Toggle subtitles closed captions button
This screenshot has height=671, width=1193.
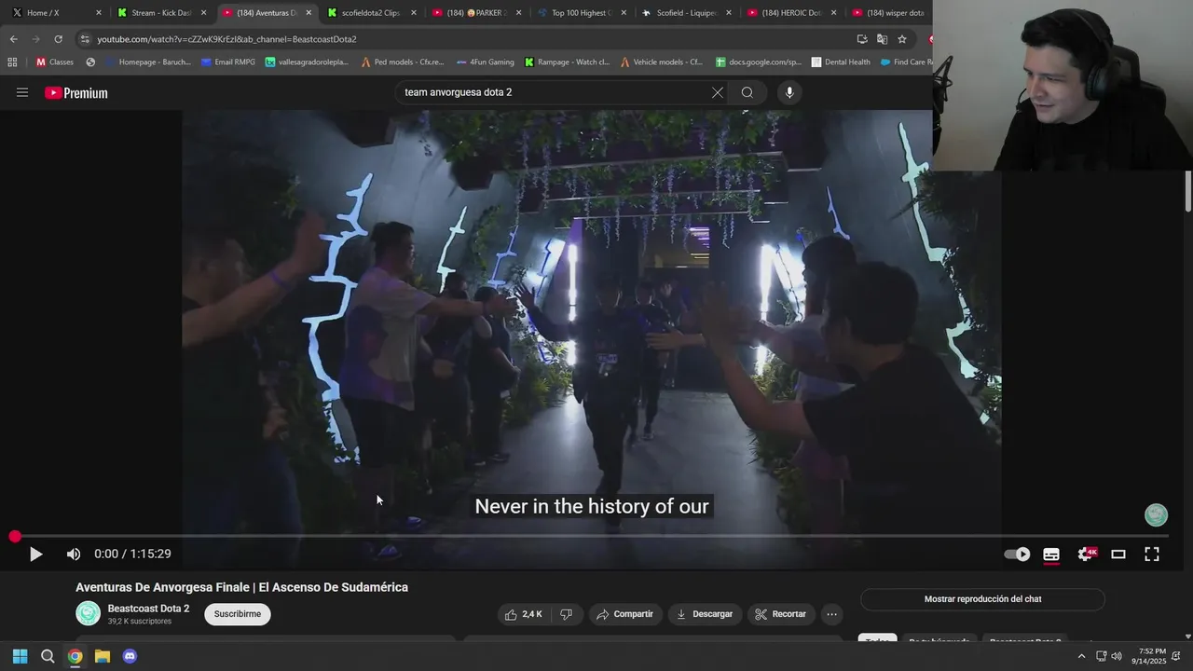click(x=1051, y=555)
